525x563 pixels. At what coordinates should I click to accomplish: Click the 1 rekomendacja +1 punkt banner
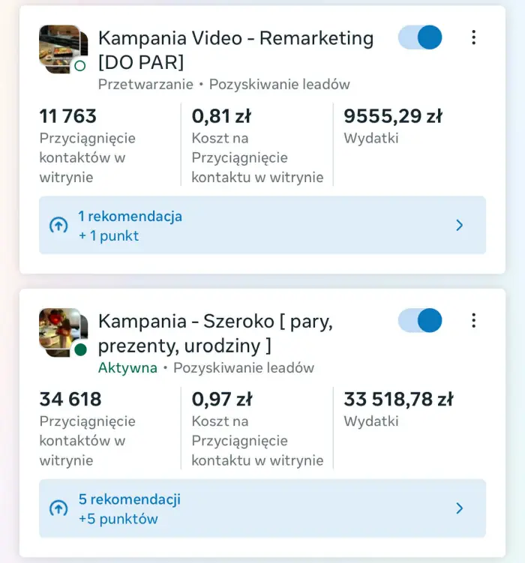coord(262,225)
